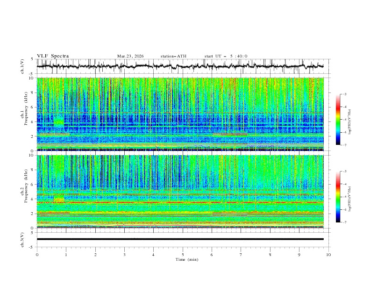Click the green burst patch in ch.1 spectrogram
This screenshot has width=370, height=286.
click(59, 121)
